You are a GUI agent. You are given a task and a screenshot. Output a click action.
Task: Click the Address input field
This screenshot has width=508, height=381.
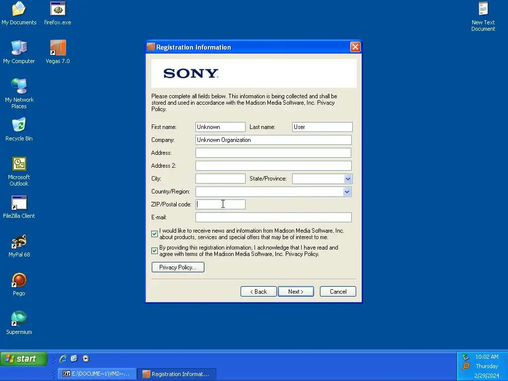tap(273, 153)
